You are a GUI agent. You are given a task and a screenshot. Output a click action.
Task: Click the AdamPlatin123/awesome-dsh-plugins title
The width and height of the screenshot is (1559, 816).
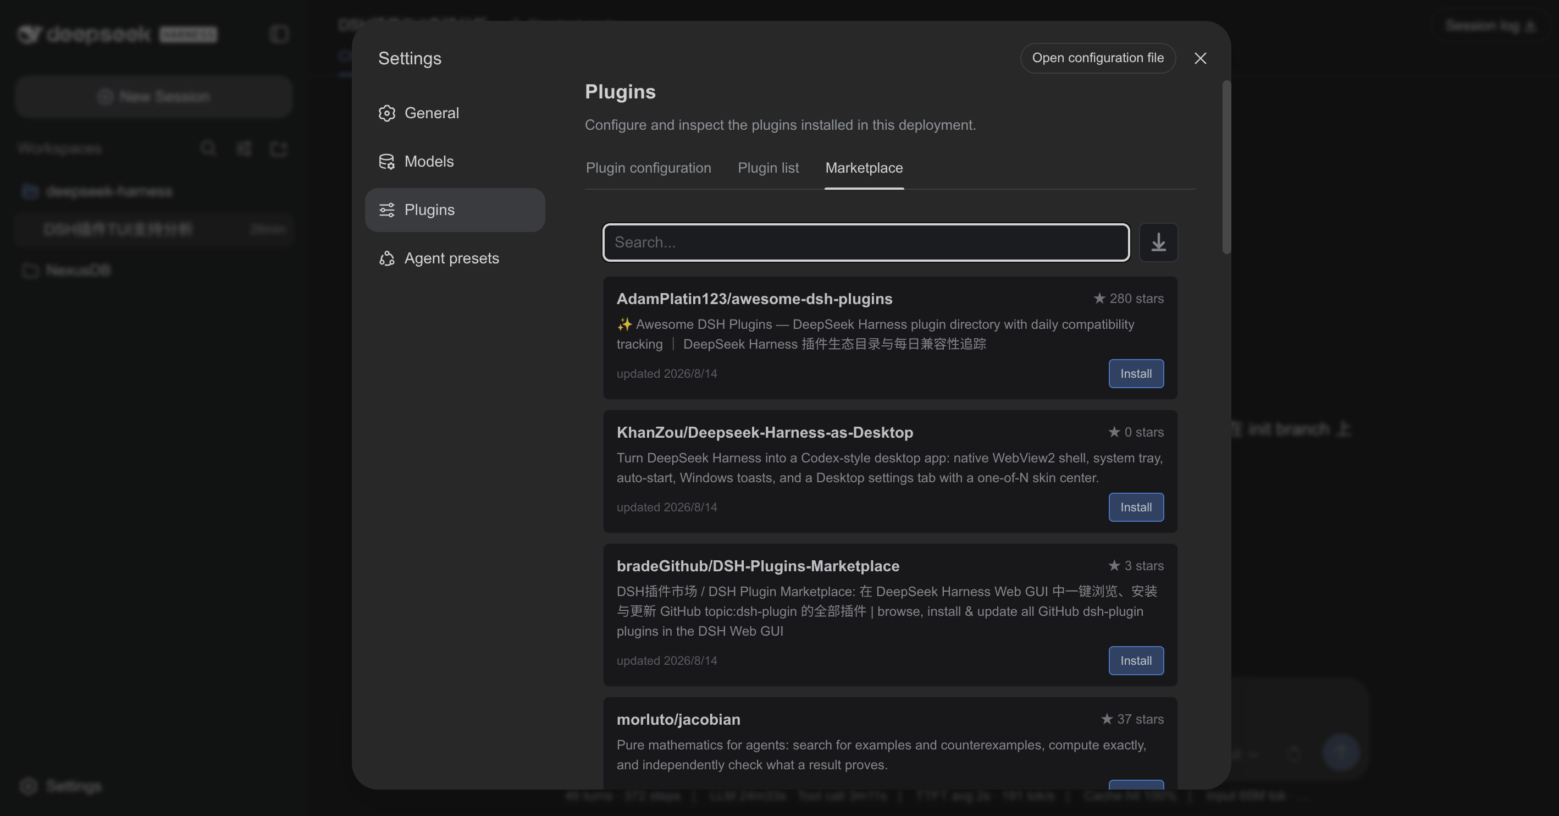coord(754,299)
